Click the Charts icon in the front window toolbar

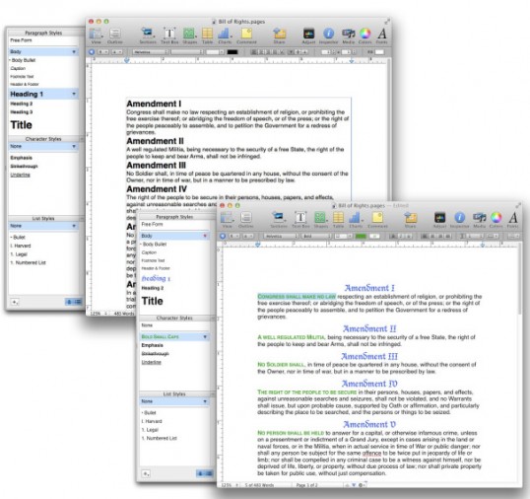click(x=355, y=217)
